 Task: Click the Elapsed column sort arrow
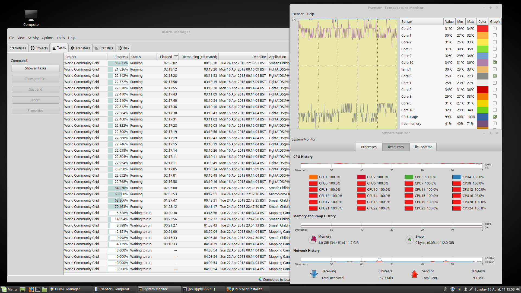click(x=176, y=57)
